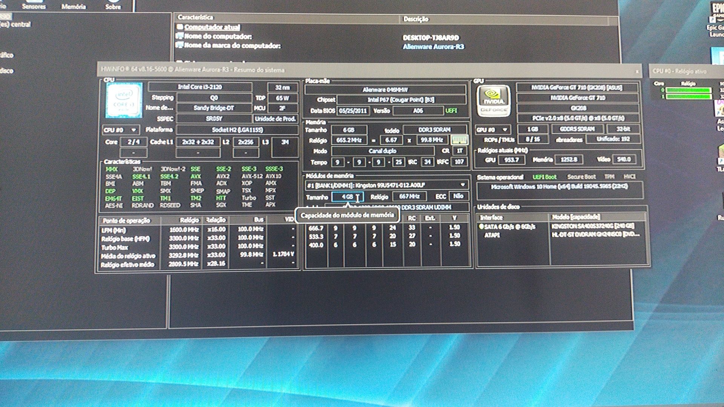
Task: Click the 'Unidade de Prod.' button
Action: click(275, 119)
